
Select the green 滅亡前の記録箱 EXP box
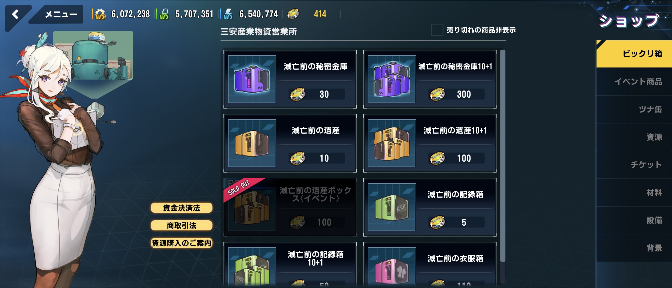click(391, 207)
